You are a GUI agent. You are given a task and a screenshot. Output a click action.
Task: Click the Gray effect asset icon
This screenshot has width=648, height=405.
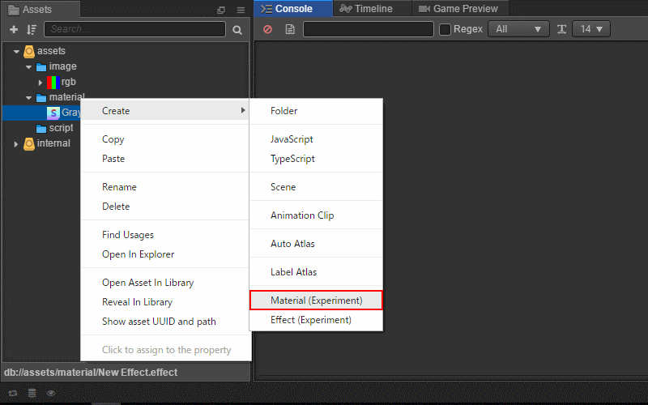pos(53,113)
